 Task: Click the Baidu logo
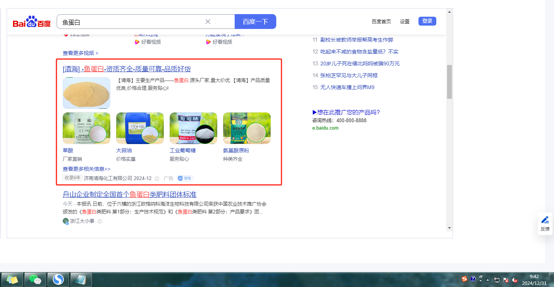coord(32,22)
